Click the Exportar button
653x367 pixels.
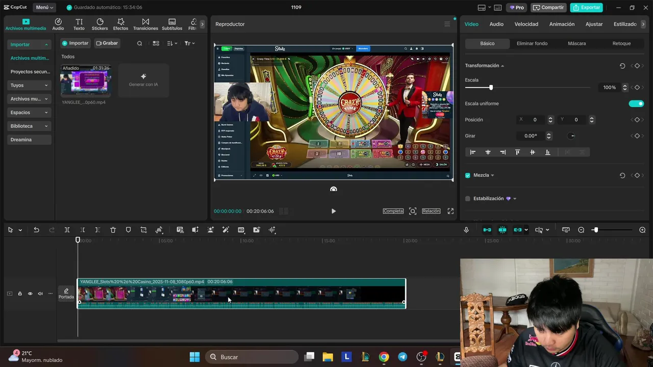point(587,8)
